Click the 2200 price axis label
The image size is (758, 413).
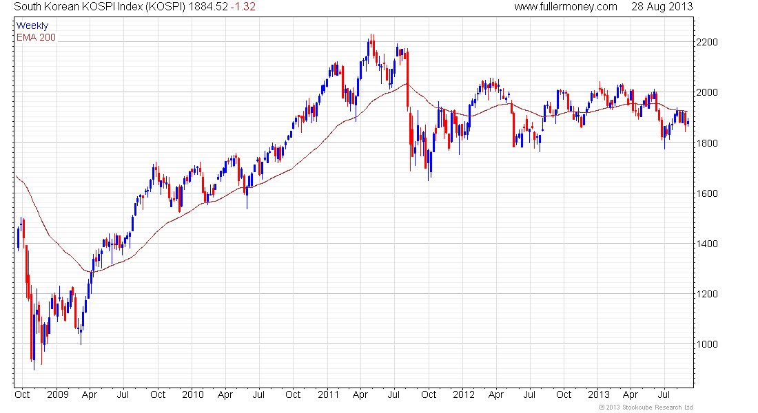click(x=707, y=43)
